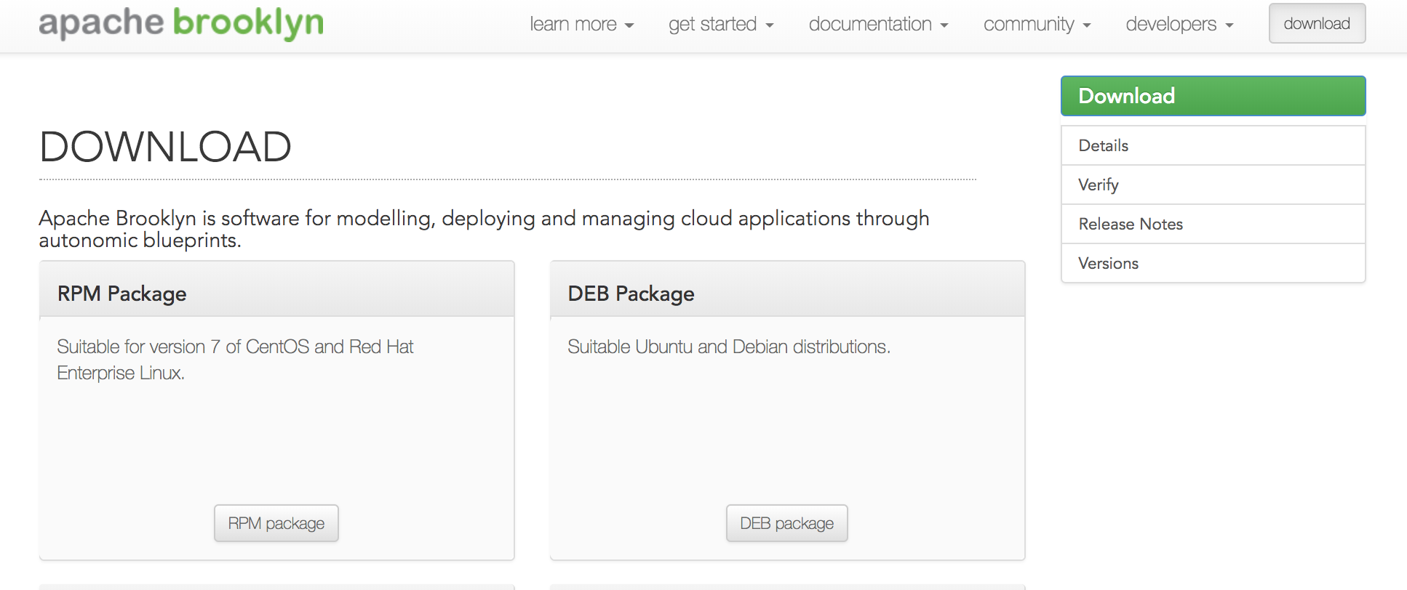Click the text about CentOS and Red Hat
Screen dimensions: 1407x590
(235, 360)
